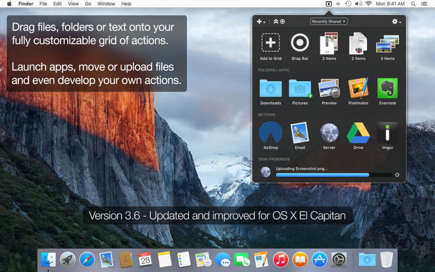The width and height of the screenshot is (435, 272).
Task: Open Notes from the Dock
Action: 164,259
